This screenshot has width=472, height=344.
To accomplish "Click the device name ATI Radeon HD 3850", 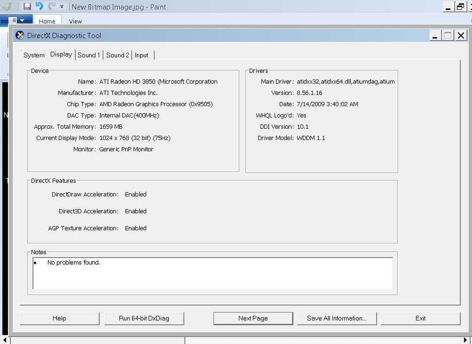I will tap(158, 82).
